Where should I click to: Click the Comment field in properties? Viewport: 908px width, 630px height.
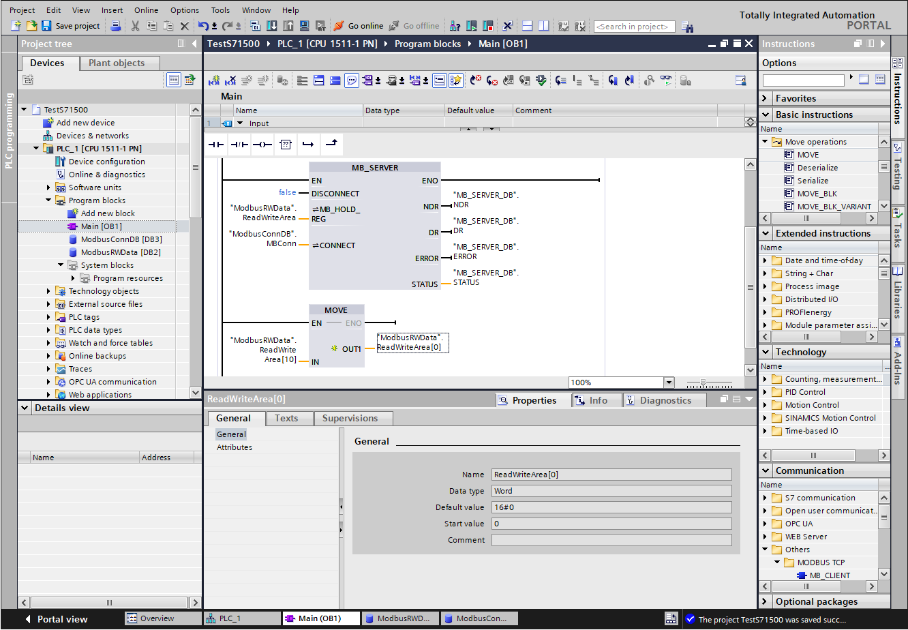[x=611, y=540]
